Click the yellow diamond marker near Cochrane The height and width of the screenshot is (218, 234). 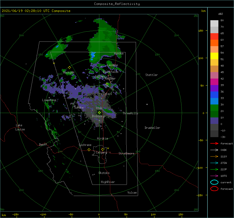coord(89,150)
